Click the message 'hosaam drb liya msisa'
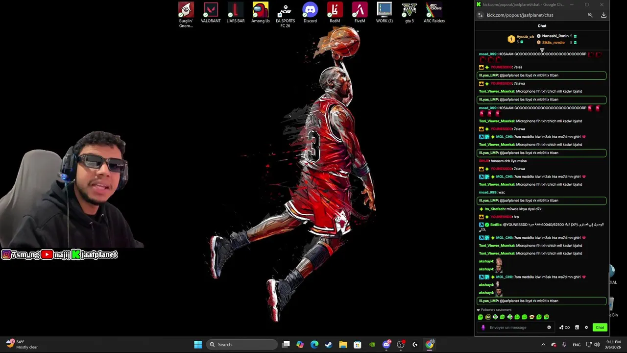The image size is (627, 353). tap(508, 161)
